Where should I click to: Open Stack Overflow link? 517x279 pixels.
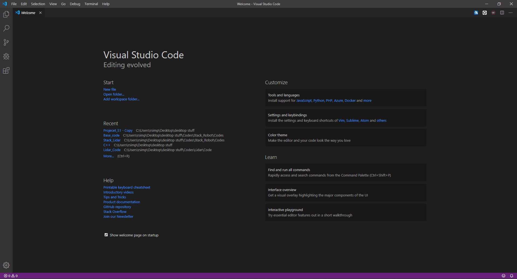tap(115, 212)
